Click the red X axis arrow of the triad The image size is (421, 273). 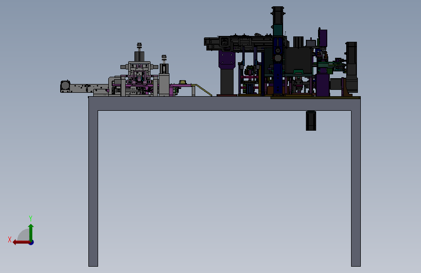pos(21,242)
